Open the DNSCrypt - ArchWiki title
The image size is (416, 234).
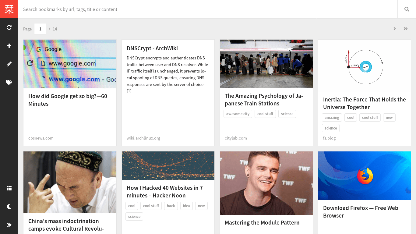[152, 48]
